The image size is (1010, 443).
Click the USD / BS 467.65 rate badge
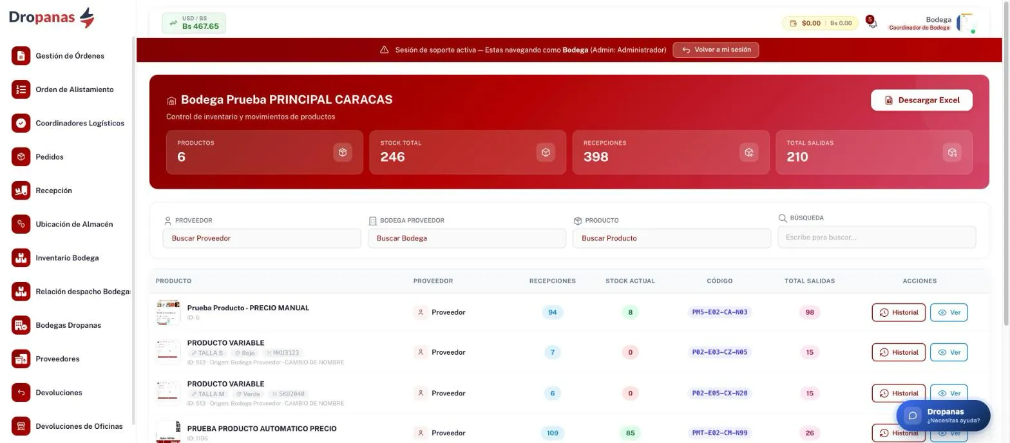coord(194,23)
